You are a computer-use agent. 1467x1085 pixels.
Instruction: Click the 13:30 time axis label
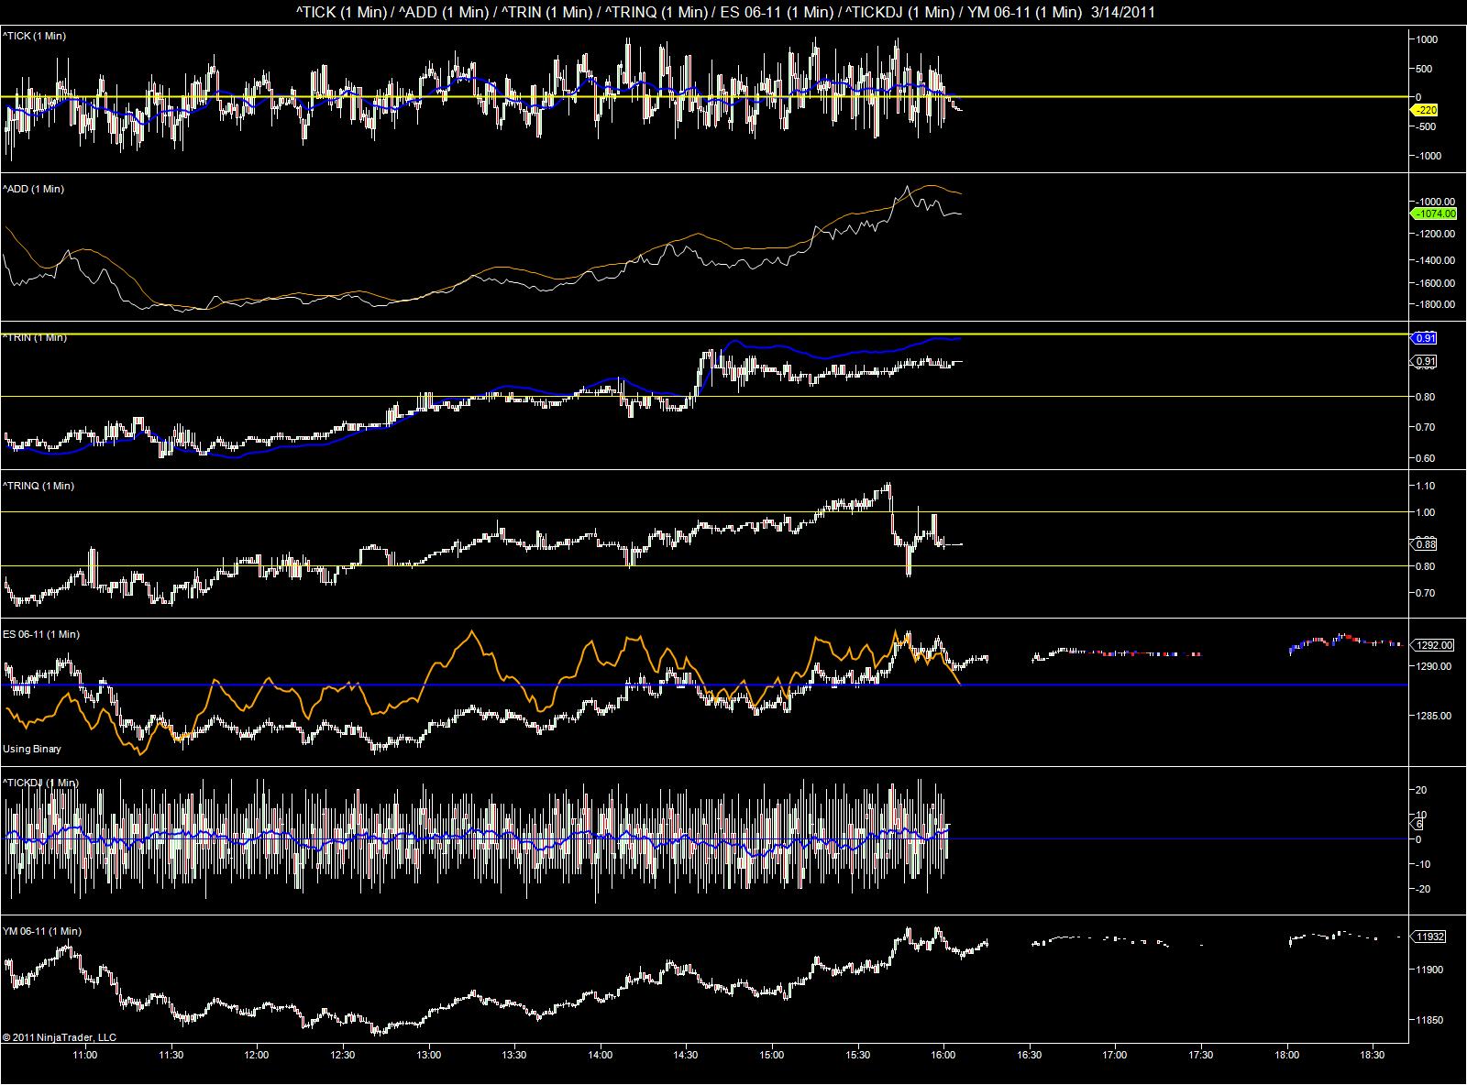point(514,1055)
